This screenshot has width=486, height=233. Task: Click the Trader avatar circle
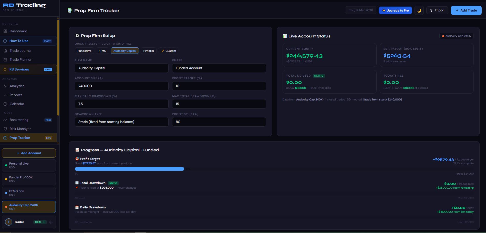tap(9, 222)
